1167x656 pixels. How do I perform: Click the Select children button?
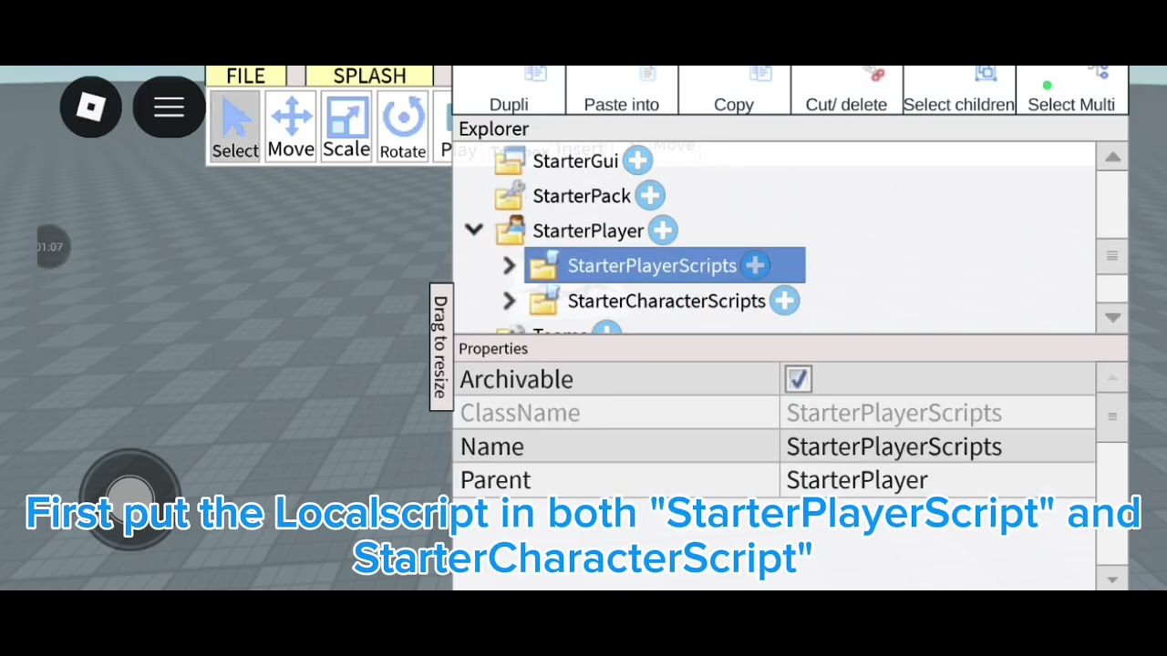pos(958,90)
